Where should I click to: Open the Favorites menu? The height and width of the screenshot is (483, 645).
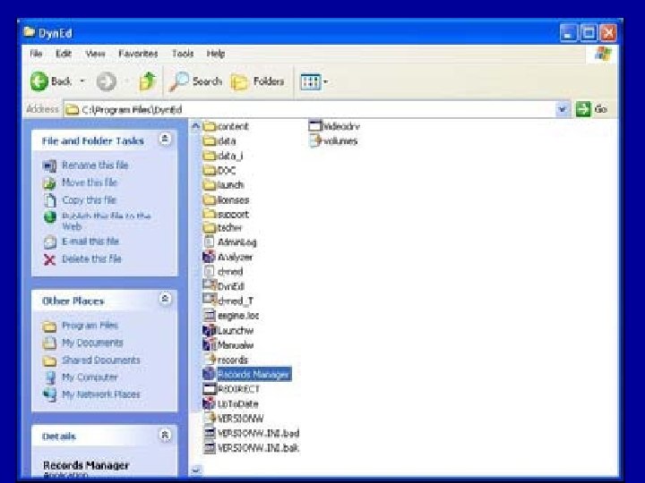click(138, 54)
